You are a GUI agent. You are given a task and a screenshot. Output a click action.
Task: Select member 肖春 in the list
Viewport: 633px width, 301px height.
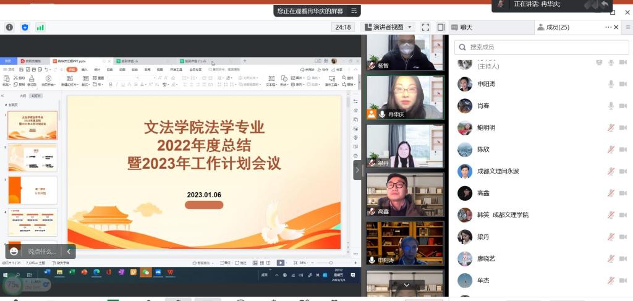(483, 106)
